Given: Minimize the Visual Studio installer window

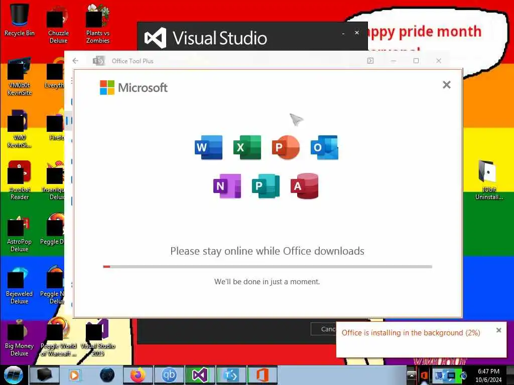Looking at the screenshot, I should point(343,34).
